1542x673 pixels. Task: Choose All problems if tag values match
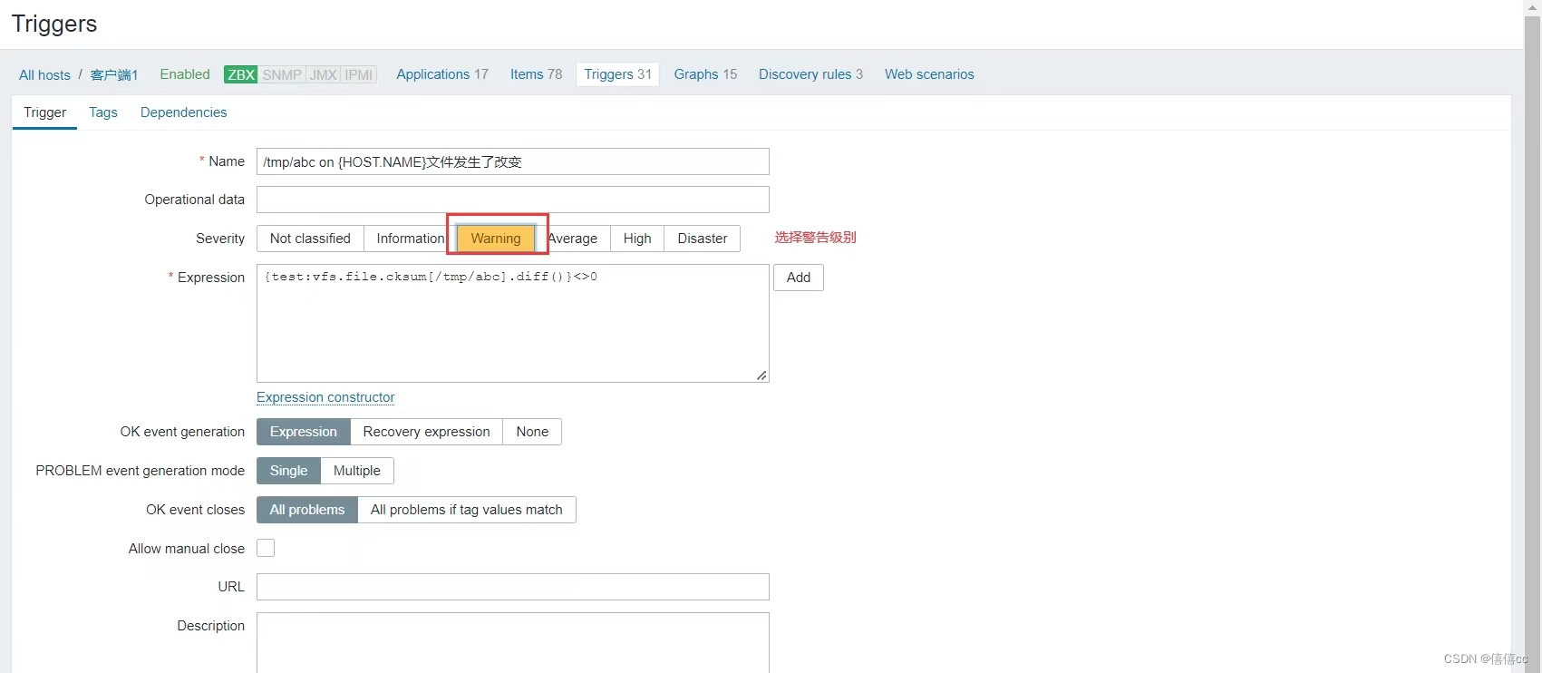(x=467, y=510)
